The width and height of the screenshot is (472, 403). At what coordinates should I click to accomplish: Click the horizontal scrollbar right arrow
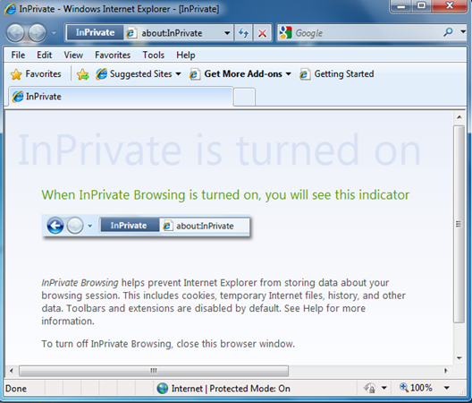click(x=446, y=371)
